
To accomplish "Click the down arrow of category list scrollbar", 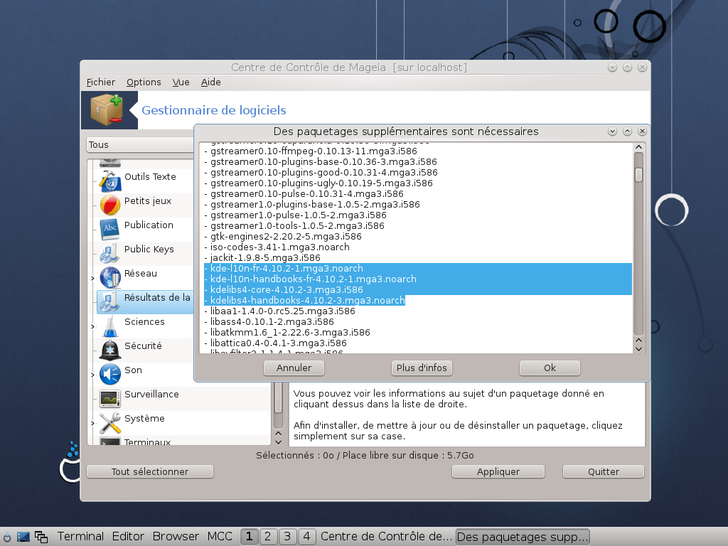I will pos(279,442).
